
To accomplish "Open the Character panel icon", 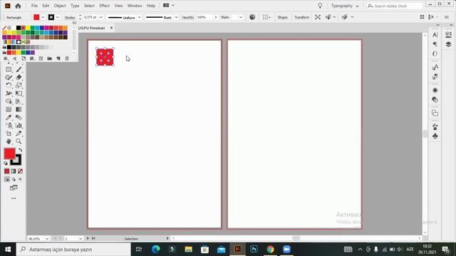I will pyautogui.click(x=435, y=35).
